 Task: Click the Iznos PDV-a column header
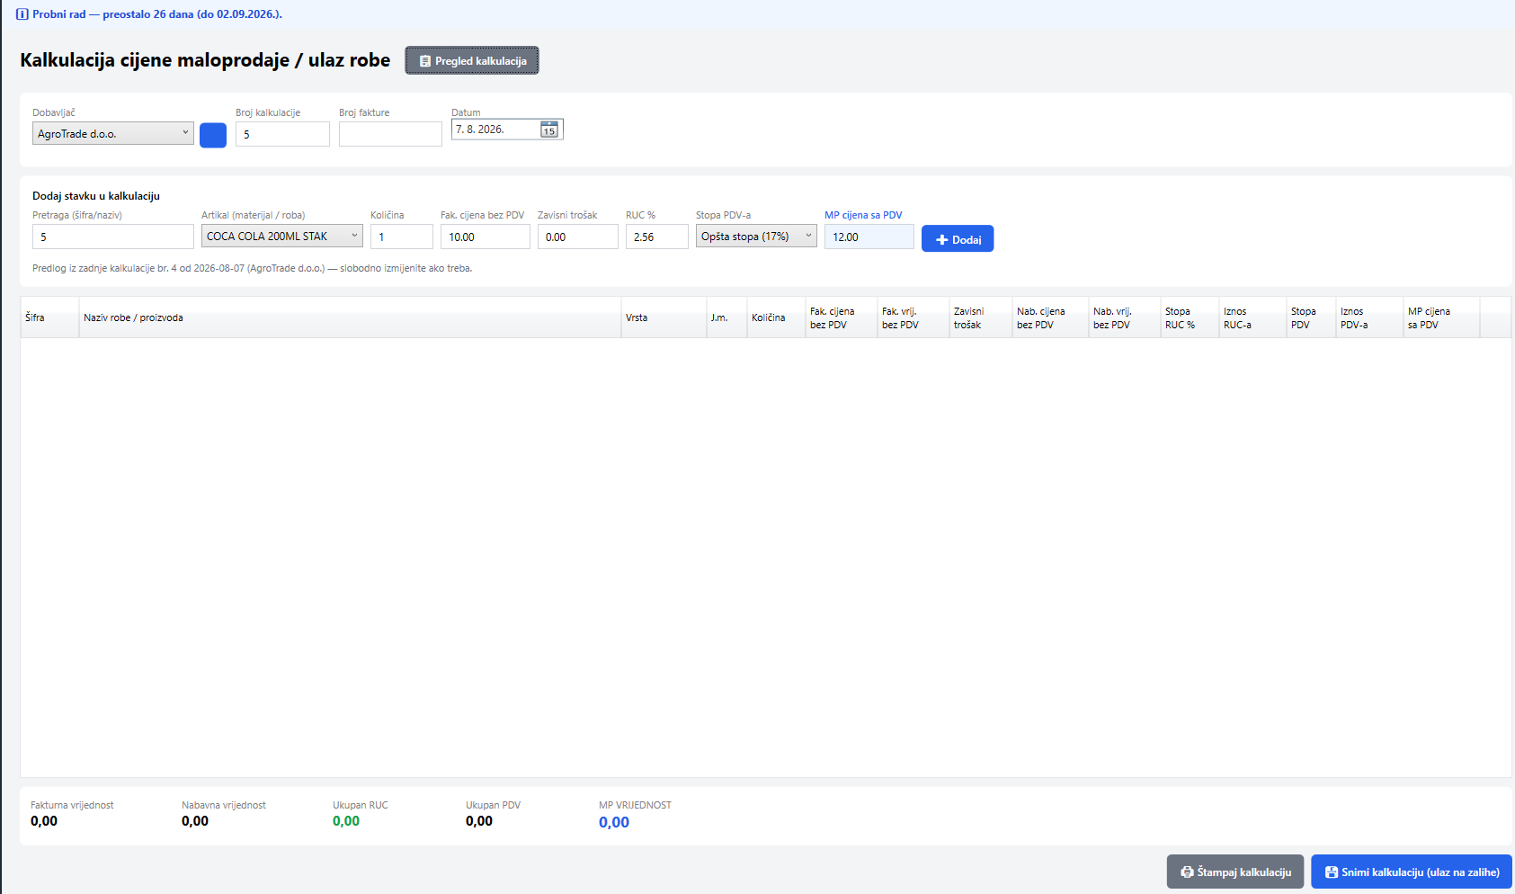click(1369, 317)
